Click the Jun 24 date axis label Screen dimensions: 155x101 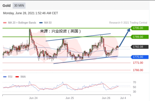[33, 98]
